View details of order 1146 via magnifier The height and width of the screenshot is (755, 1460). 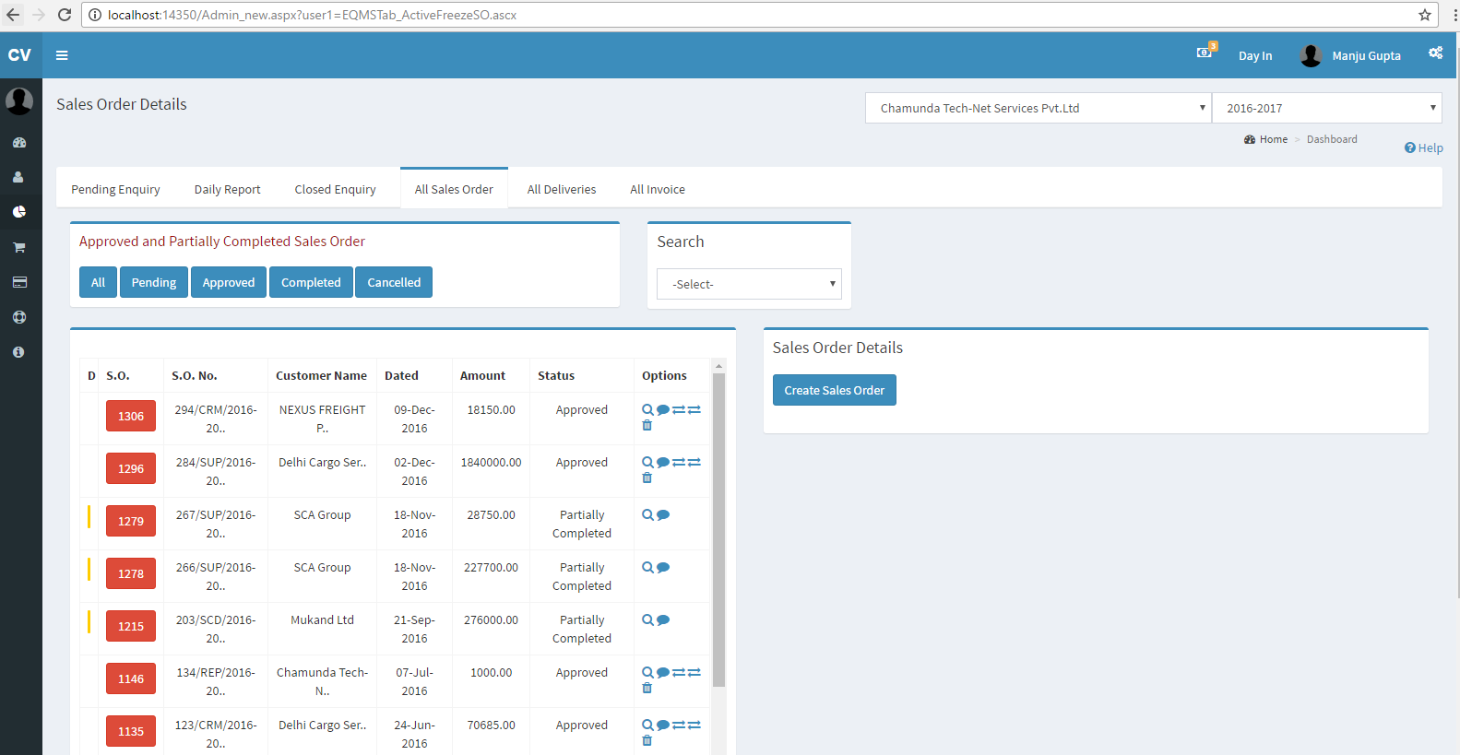tap(647, 672)
